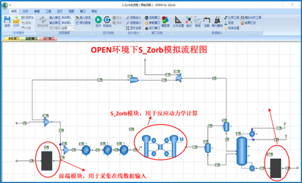The width and height of the screenshot is (302, 183).
Task: Open the 工具 menu tab
Action: (x=48, y=12)
